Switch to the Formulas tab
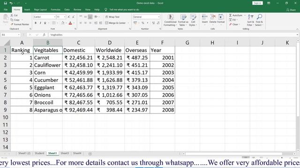 click(x=55, y=9)
